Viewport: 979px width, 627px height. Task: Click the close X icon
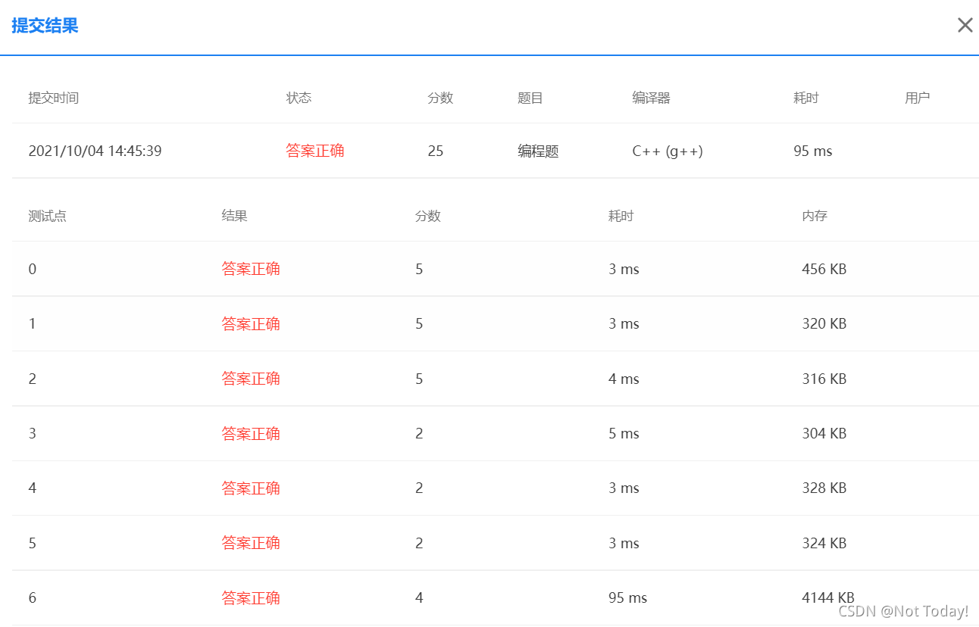pos(965,25)
